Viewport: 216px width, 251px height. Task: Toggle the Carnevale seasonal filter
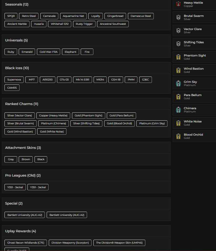point(49,16)
